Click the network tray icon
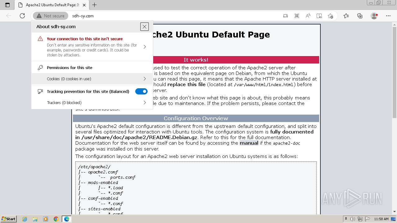This screenshot has width=397, height=223. [x=361, y=219]
